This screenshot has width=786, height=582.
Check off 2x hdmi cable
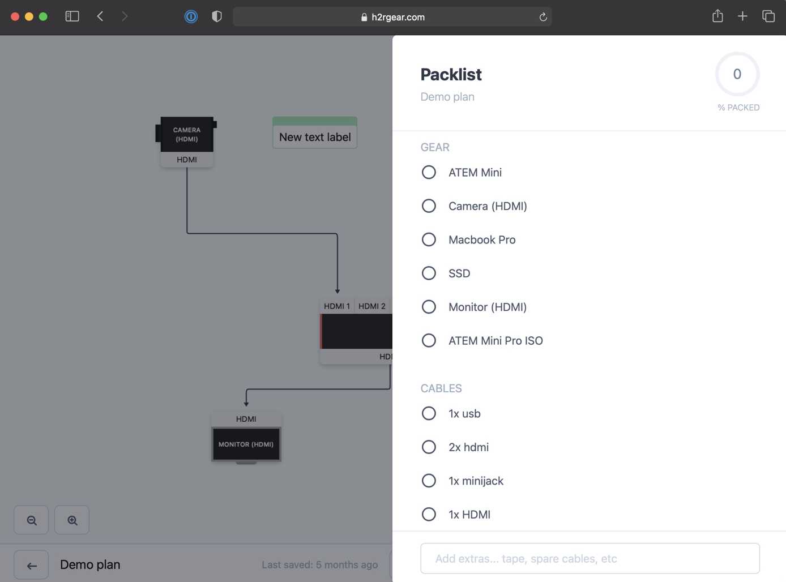pyautogui.click(x=429, y=447)
